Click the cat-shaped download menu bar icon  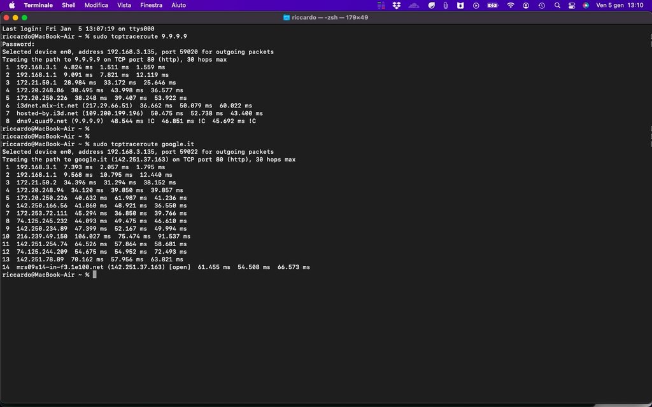(x=460, y=5)
